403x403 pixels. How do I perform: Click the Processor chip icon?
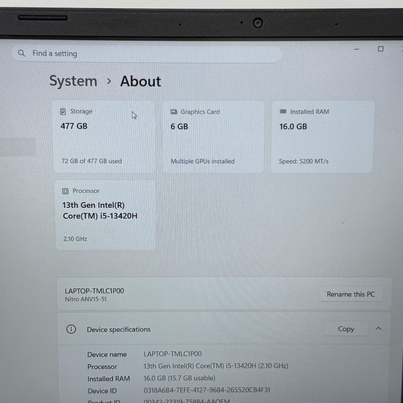pos(65,191)
